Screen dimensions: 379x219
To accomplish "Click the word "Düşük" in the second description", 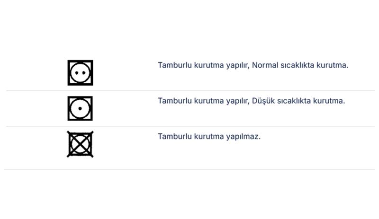I will [263, 101].
